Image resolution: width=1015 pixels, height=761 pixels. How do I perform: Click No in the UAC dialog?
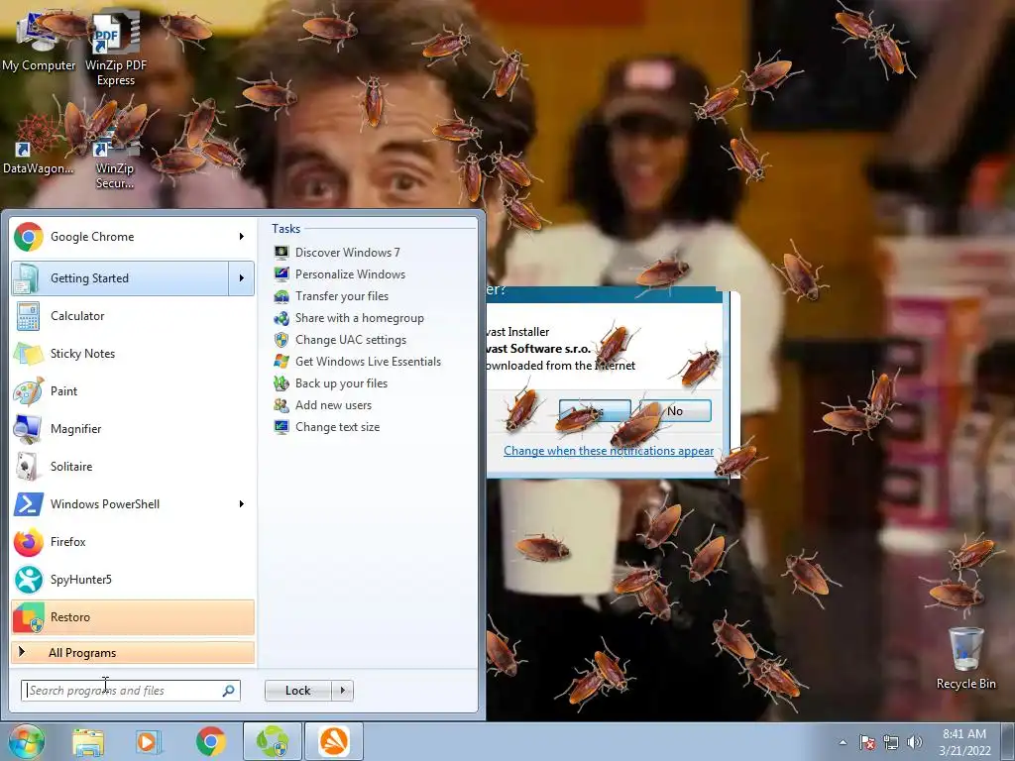(675, 411)
